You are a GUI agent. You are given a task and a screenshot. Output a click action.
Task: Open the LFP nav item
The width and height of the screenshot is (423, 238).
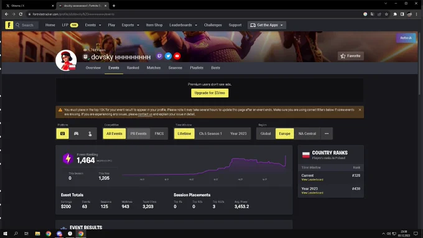70,25
